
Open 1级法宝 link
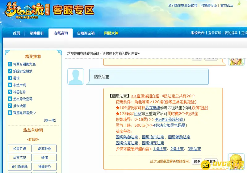point(160,149)
